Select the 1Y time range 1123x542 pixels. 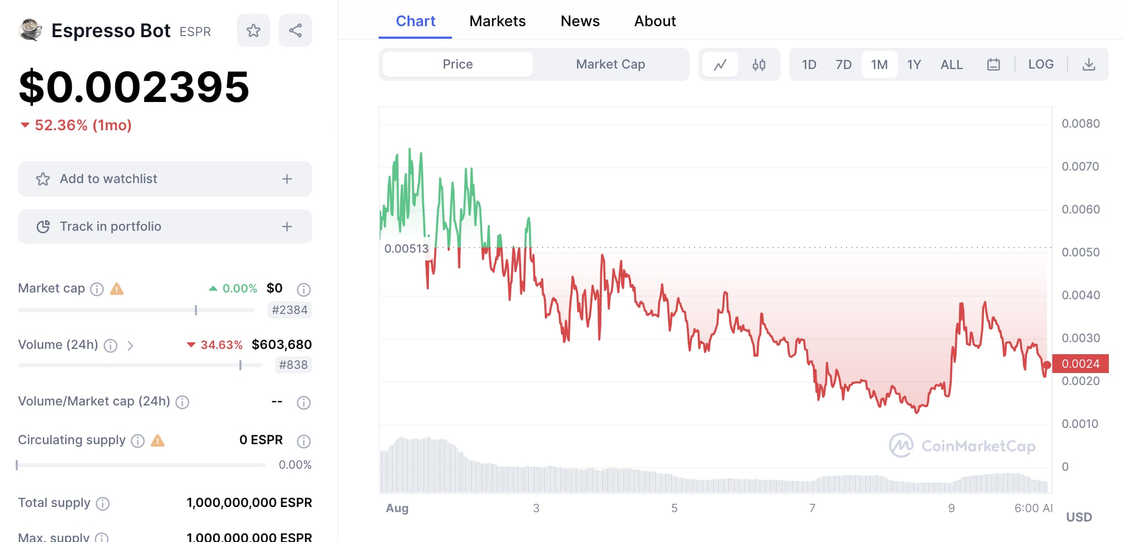click(913, 64)
